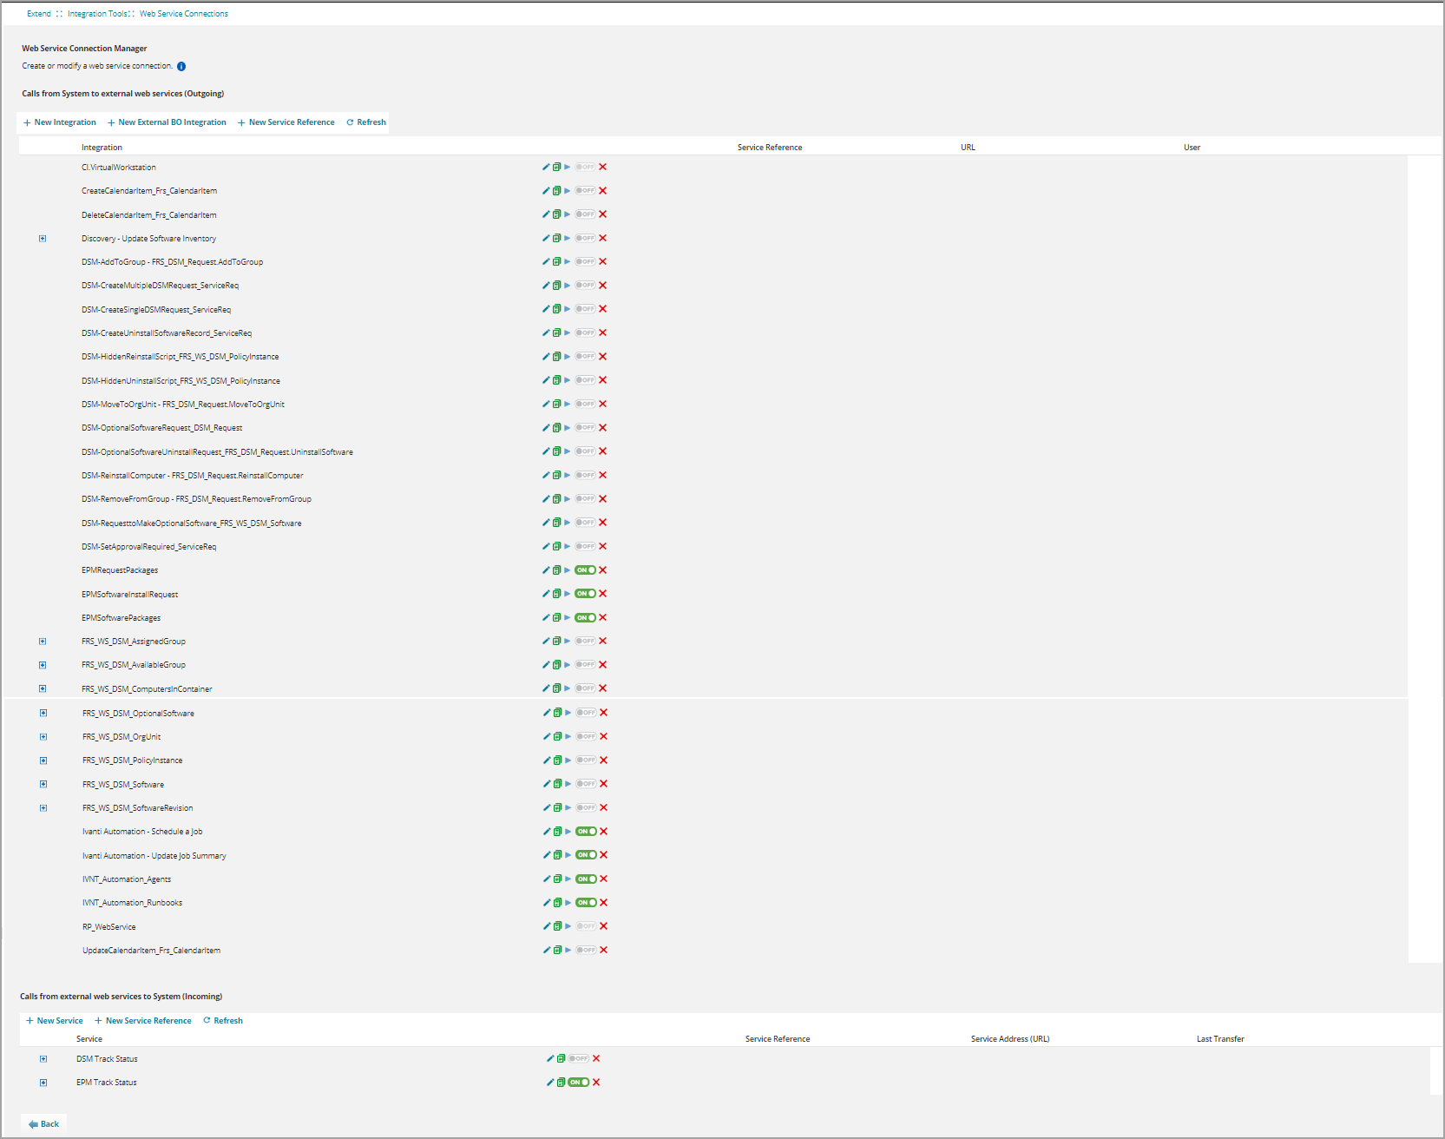The height and width of the screenshot is (1139, 1445).
Task: Run the IVNT_Automation_Agents integration
Action: click(568, 879)
